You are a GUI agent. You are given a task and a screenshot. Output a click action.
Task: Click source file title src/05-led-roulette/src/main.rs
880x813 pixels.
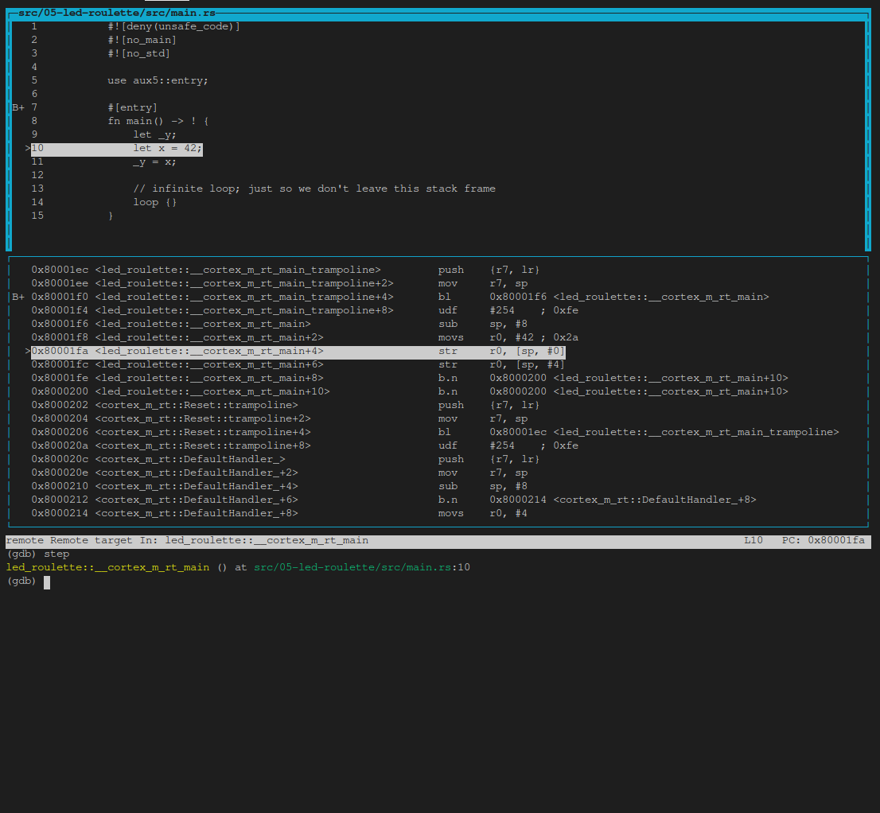point(117,13)
